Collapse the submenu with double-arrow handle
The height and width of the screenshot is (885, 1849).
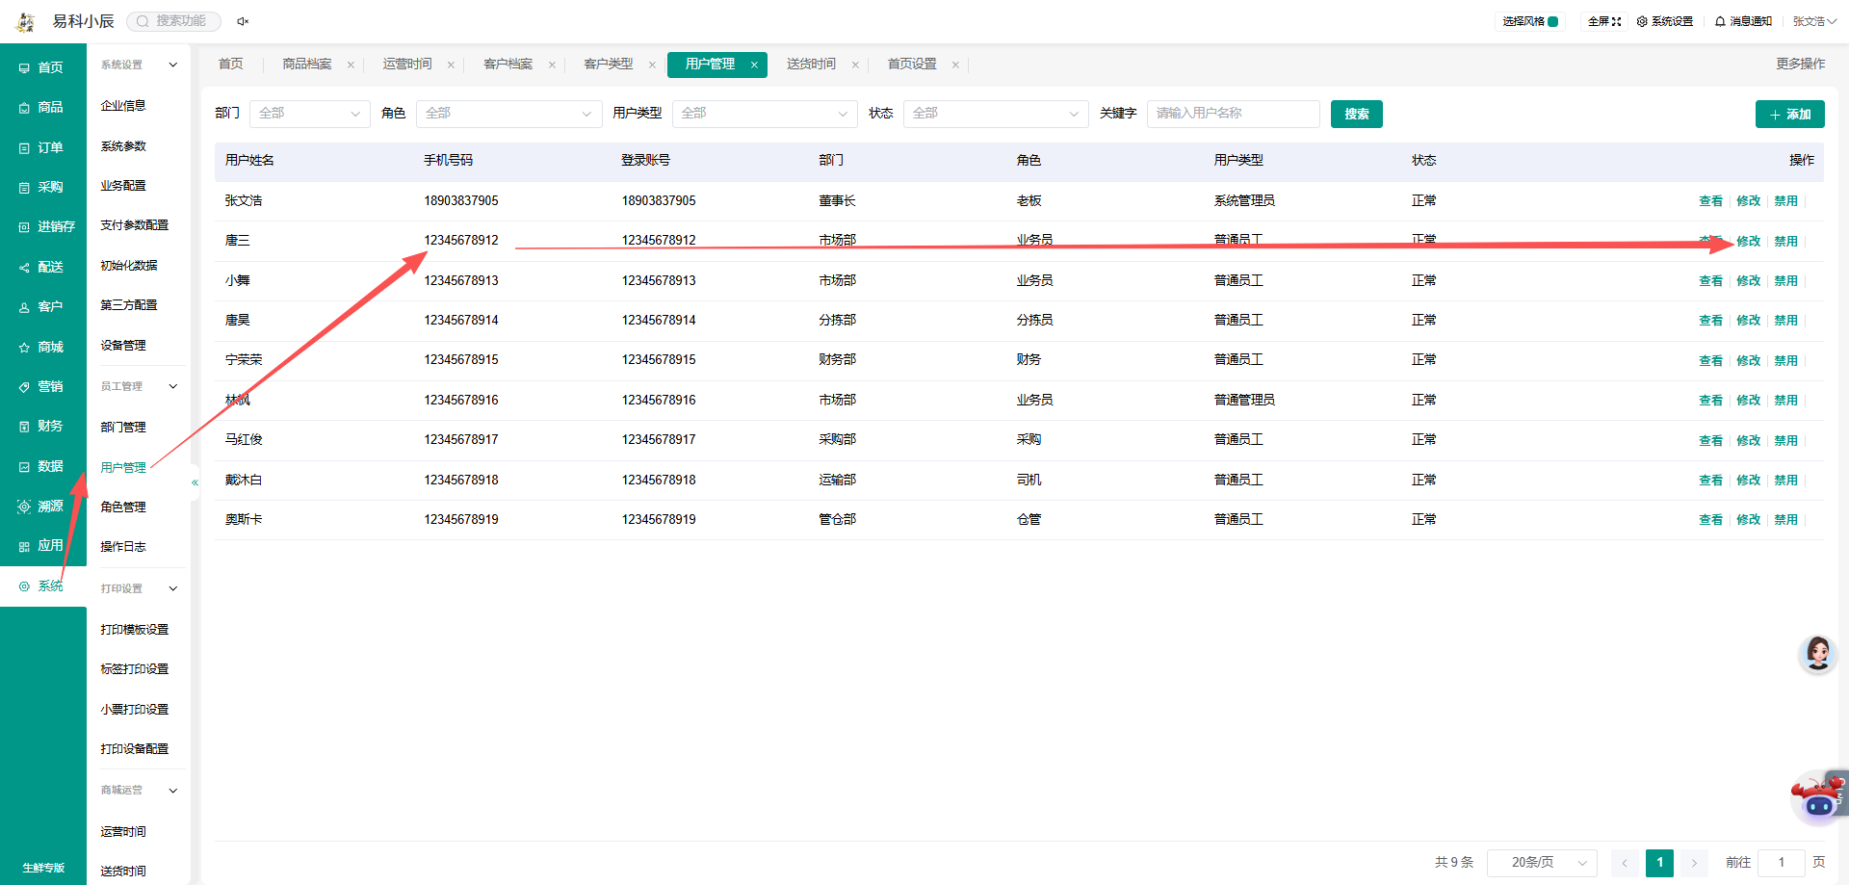[x=195, y=482]
